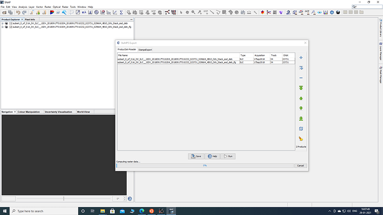Viewport: 383px width, 215px height.
Task: Click the Open Product toolbar icon
Action: (x=4, y=12)
